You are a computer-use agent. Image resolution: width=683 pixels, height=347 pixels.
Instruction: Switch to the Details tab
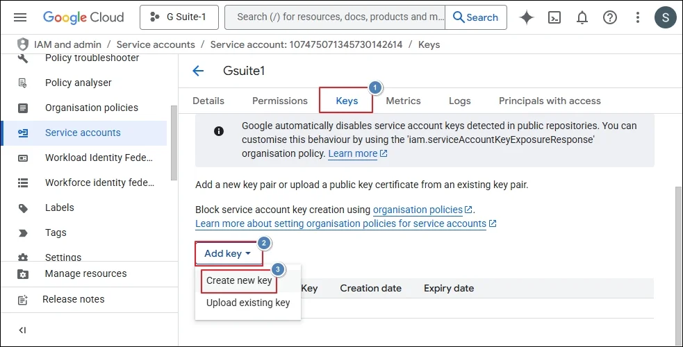coord(208,101)
